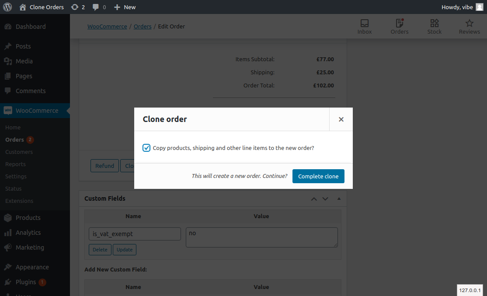
Task: Open the Howdy, vibe account menu
Action: (x=457, y=7)
